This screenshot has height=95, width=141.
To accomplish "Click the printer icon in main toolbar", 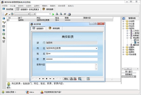I will coord(69,14).
